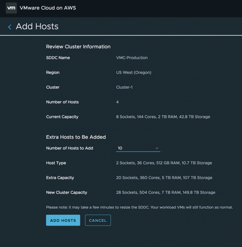Image resolution: width=242 pixels, height=247 pixels.
Task: Open the Number of Hosts to Add dropdown
Action: [138, 148]
